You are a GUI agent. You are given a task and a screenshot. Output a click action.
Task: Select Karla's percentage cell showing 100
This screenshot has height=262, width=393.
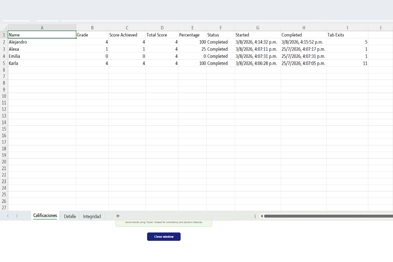(192, 63)
